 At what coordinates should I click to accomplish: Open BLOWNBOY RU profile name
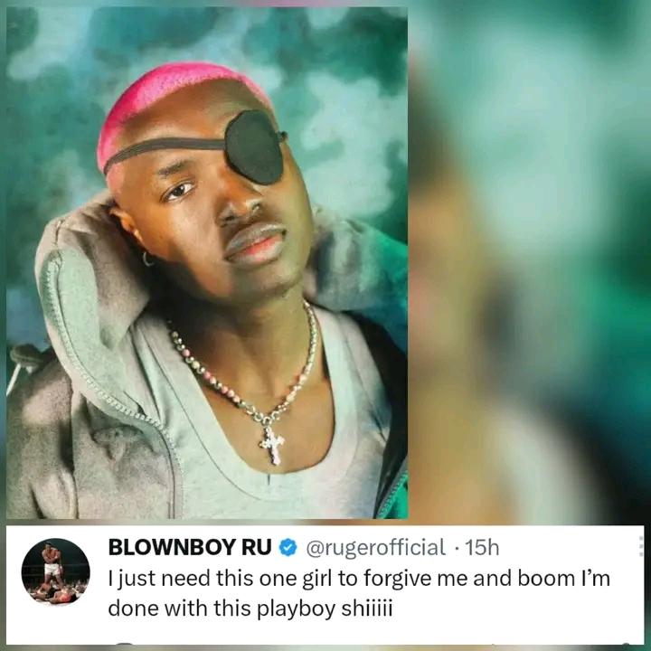(190, 548)
